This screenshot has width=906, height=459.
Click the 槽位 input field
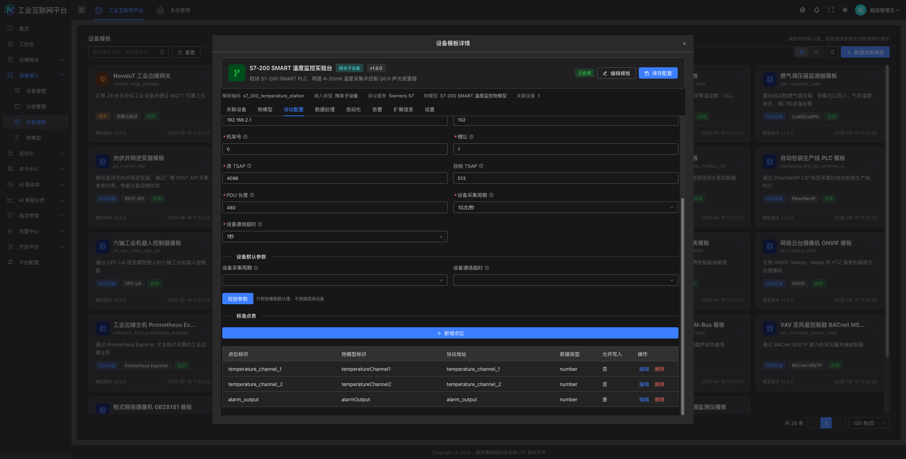566,149
